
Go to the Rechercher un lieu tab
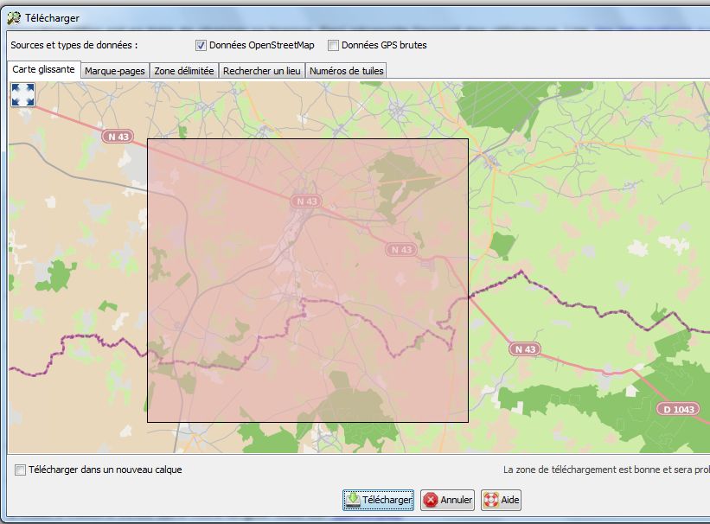click(x=261, y=71)
